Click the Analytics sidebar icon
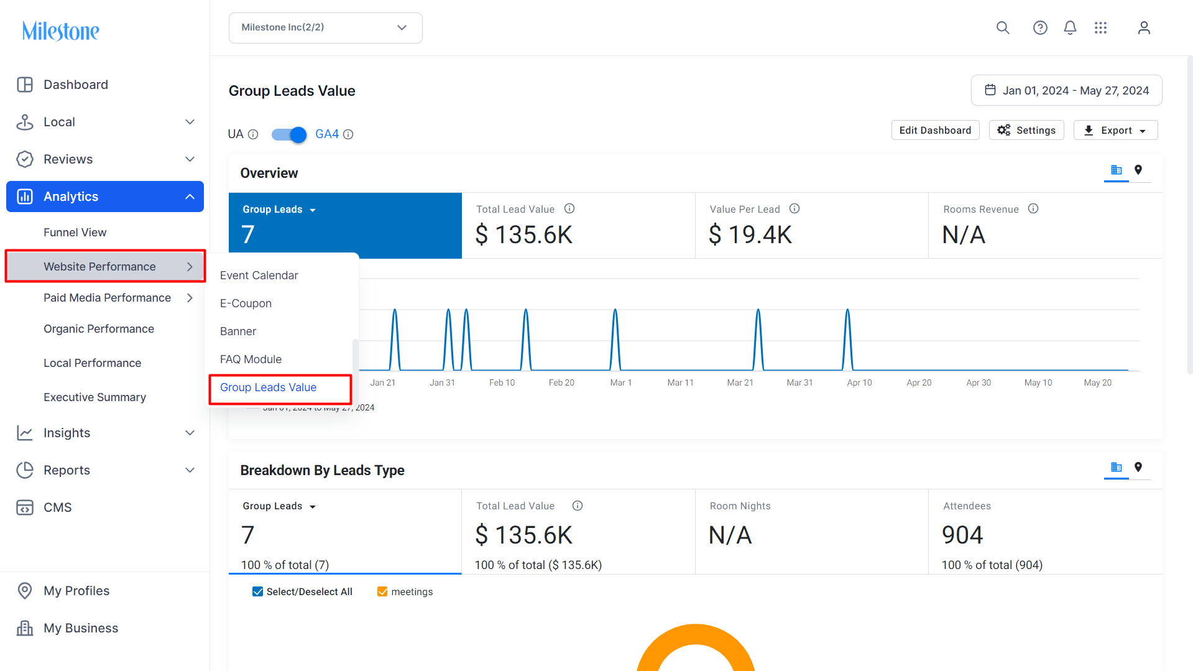 click(25, 197)
